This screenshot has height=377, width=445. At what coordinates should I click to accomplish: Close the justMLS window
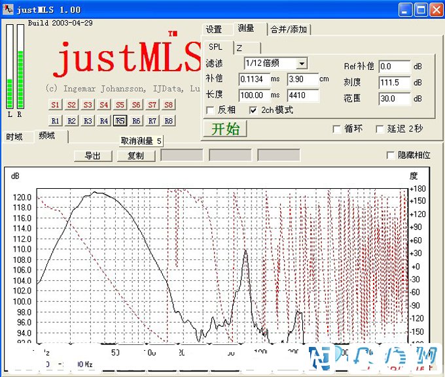[x=436, y=10]
